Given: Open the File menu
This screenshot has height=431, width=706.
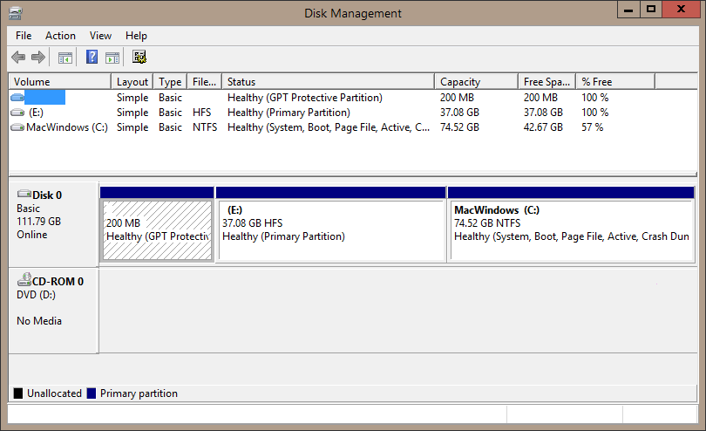Looking at the screenshot, I should point(24,36).
